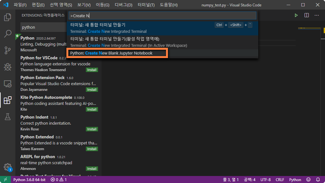
Task: Open the 보기(V) menu
Action: (x=84, y=5)
